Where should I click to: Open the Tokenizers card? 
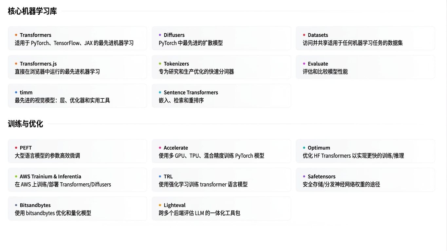(x=221, y=67)
